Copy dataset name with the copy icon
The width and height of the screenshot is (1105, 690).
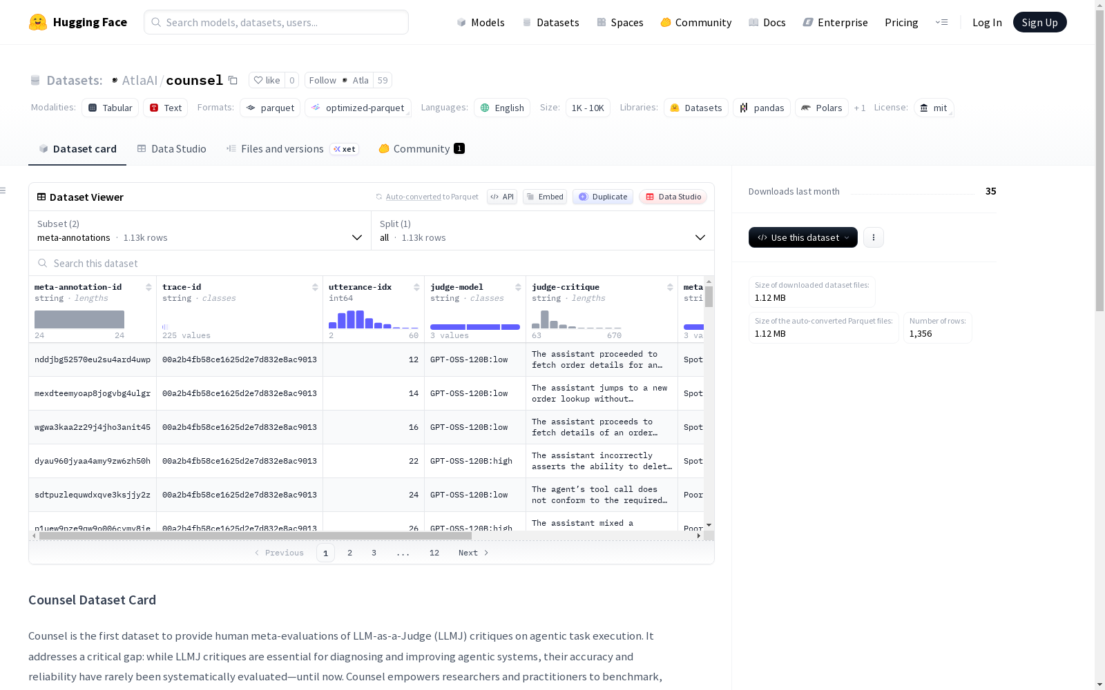click(233, 81)
